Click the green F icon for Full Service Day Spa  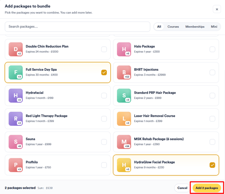(16, 73)
